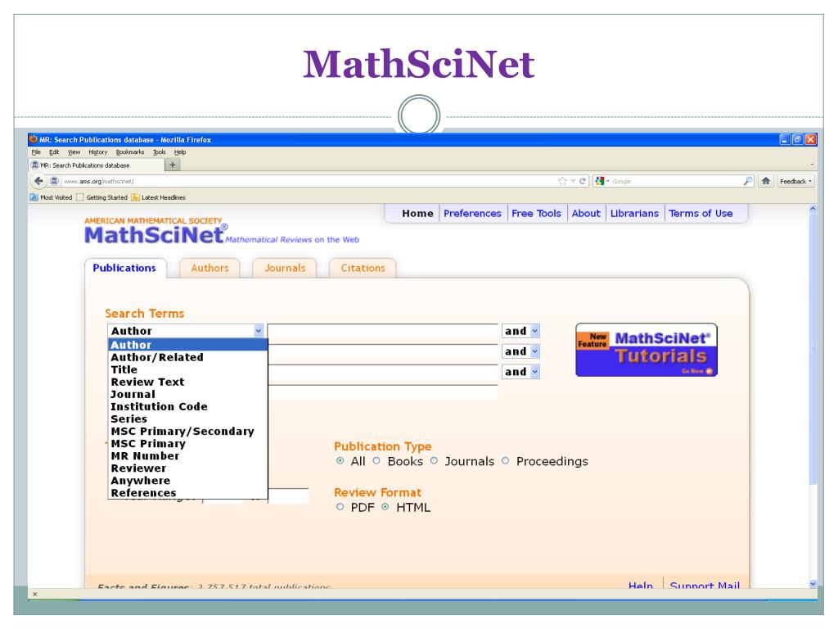Click the reload icon in the address bar
This screenshot has height=629, width=838.
tap(583, 181)
